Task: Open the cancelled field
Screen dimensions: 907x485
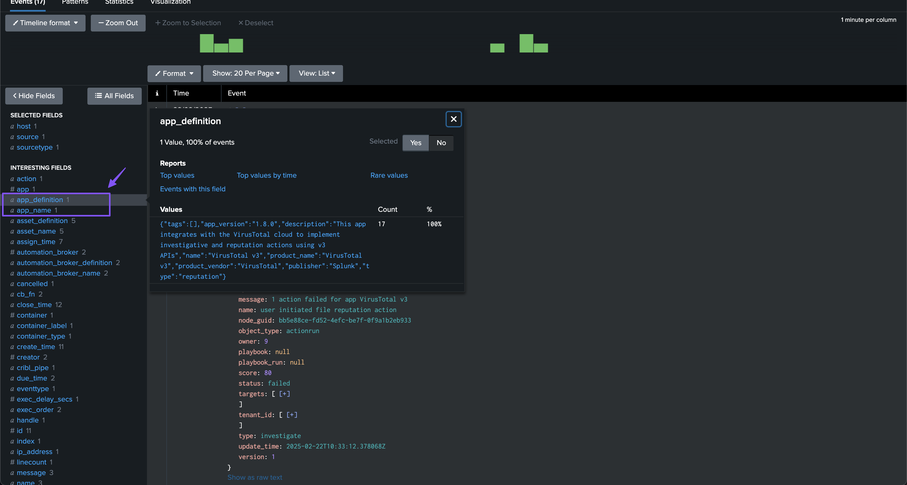Action: click(32, 283)
